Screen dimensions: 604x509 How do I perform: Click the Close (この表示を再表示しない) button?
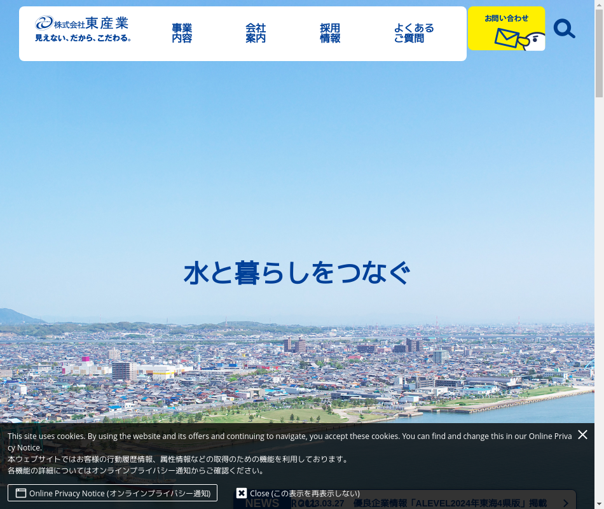[298, 493]
